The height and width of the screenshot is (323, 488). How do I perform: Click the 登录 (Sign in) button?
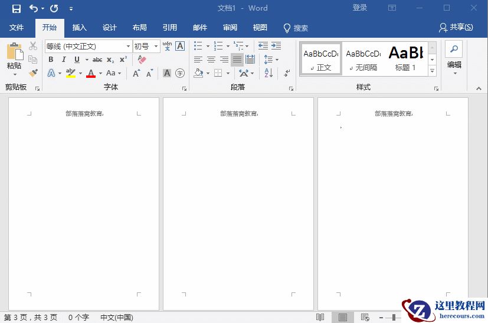[360, 8]
